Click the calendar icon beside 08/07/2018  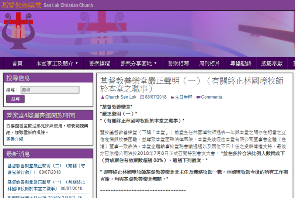[142, 97]
